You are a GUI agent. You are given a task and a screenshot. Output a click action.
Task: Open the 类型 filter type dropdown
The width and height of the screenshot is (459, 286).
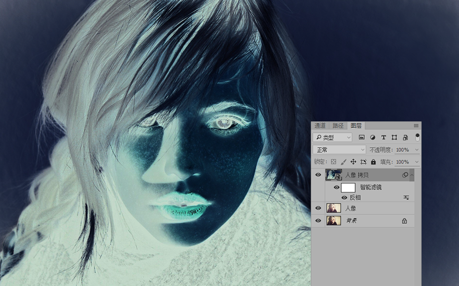332,137
